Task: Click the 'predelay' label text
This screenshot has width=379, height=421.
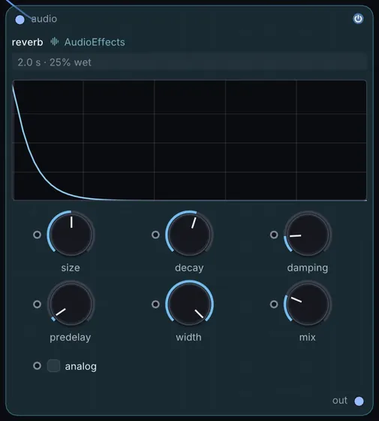Action: pos(71,338)
